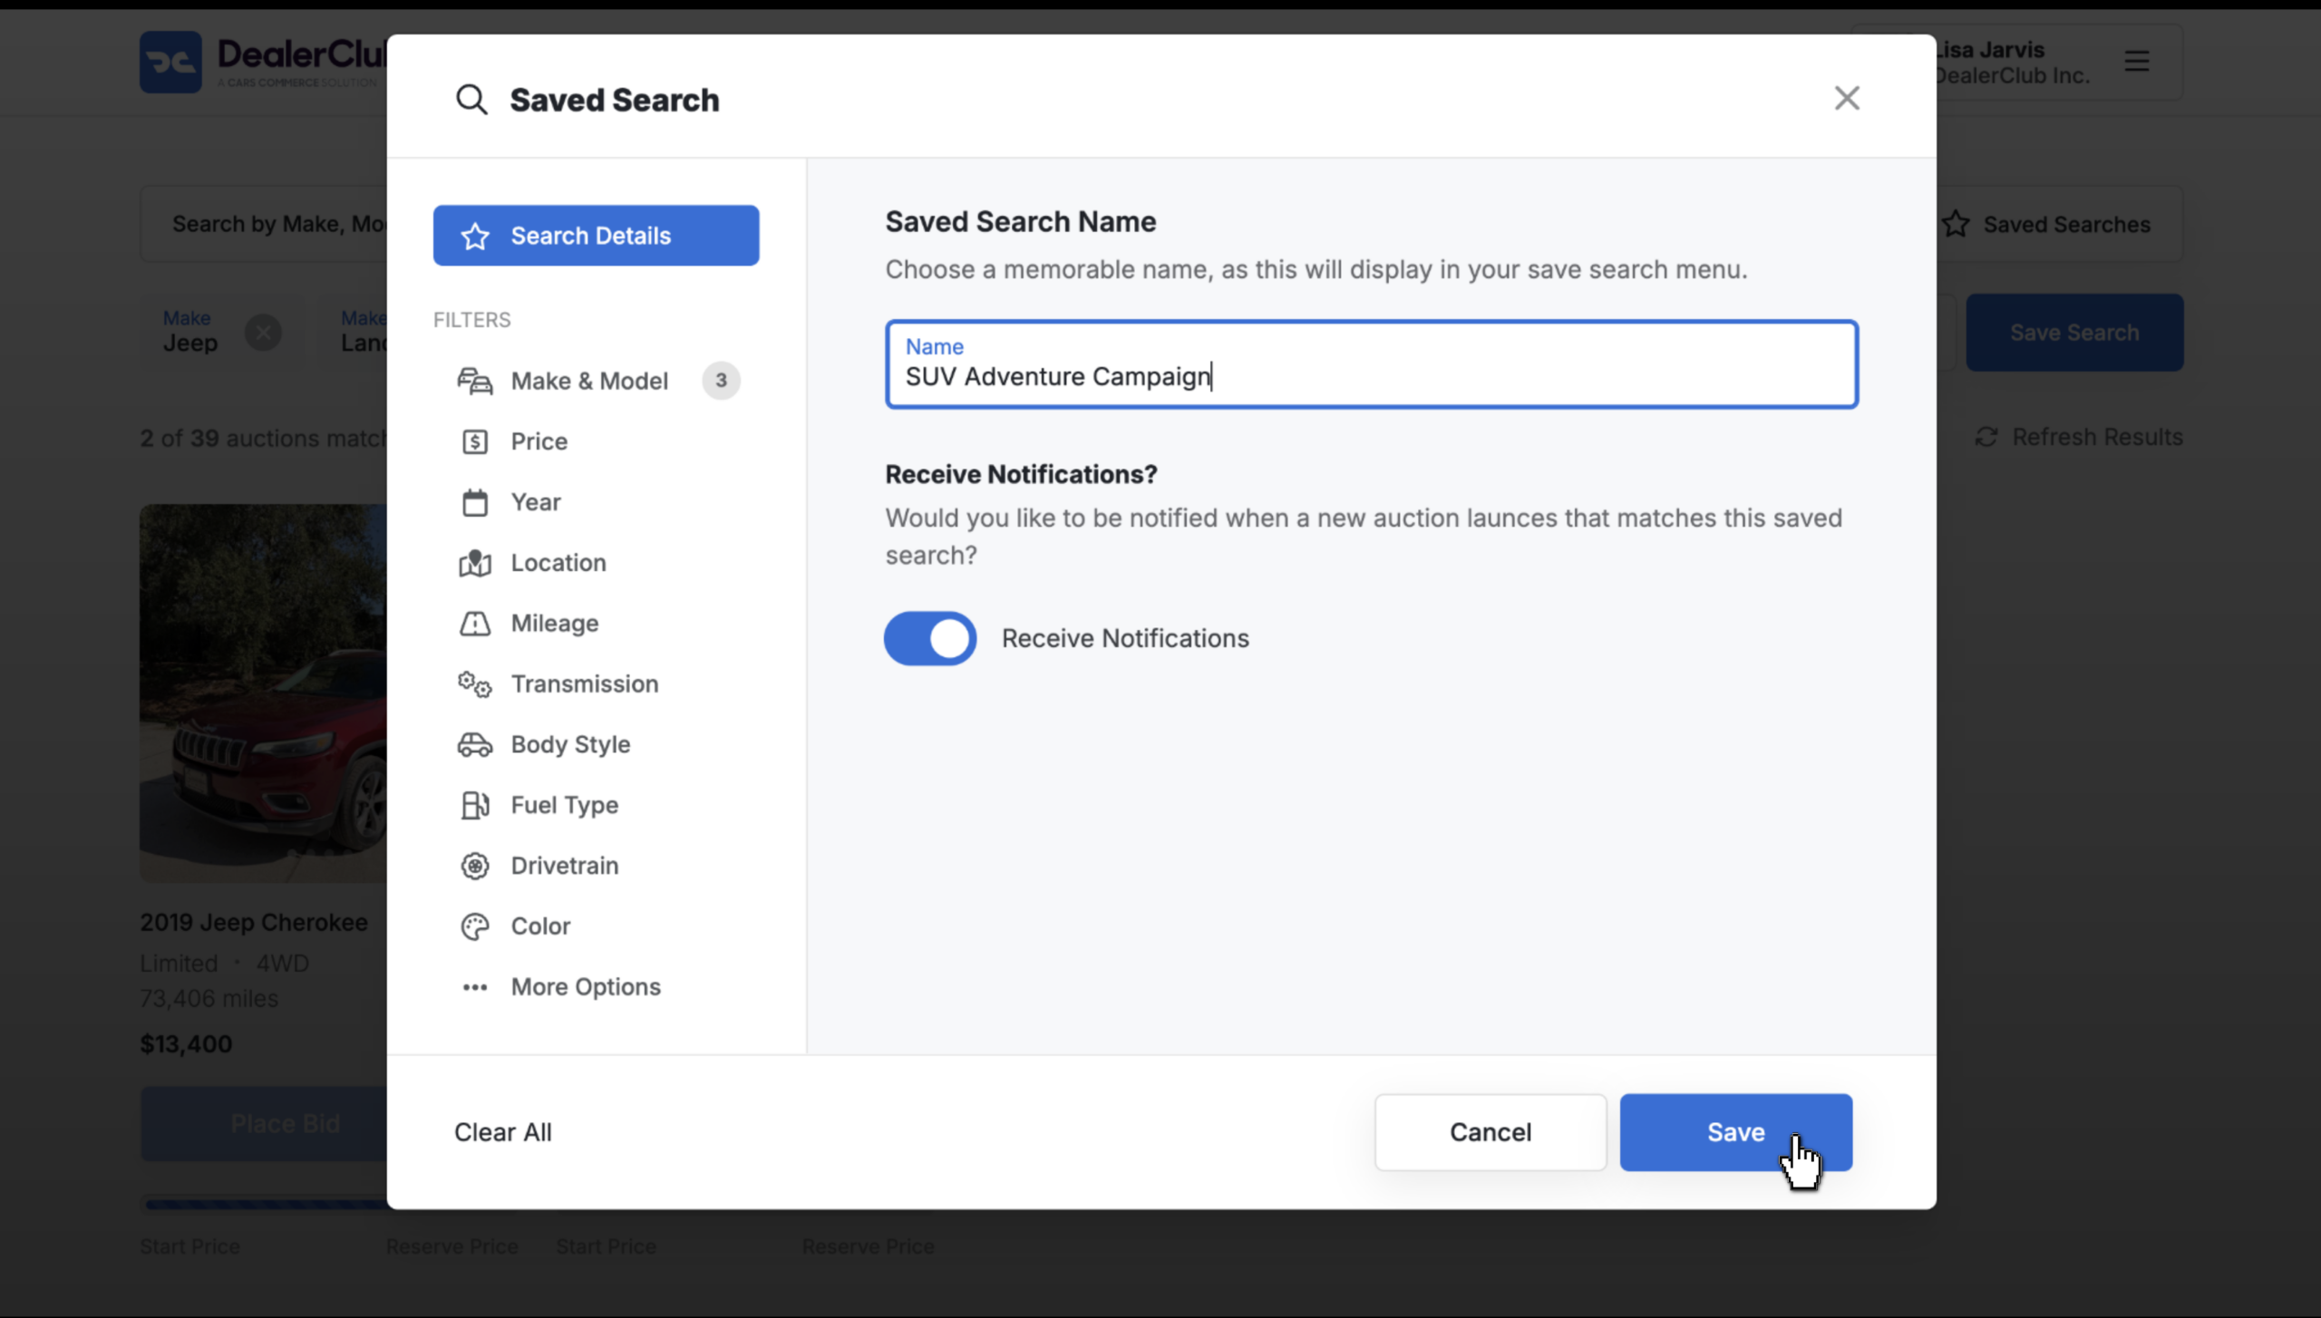The image size is (2321, 1318).
Task: Click the Place Bid button on Jeep card
Action: pyautogui.click(x=264, y=1124)
